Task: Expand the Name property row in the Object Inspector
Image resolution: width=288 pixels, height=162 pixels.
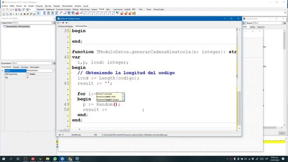Action: (2, 71)
